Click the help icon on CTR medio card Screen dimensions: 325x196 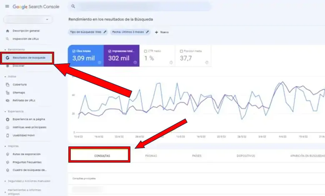click(171, 63)
